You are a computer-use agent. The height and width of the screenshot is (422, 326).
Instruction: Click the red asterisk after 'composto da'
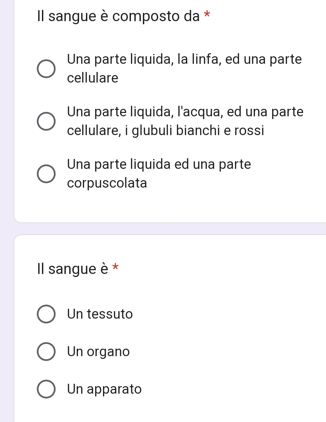click(207, 15)
